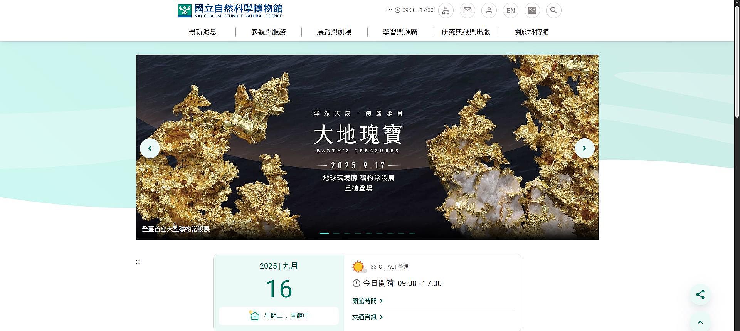This screenshot has width=740, height=331.
Task: Jump to the last carousel indicator
Action: (x=412, y=234)
